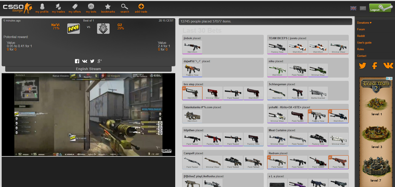Open bookmarks page
The height and width of the screenshot is (187, 395).
108,8
